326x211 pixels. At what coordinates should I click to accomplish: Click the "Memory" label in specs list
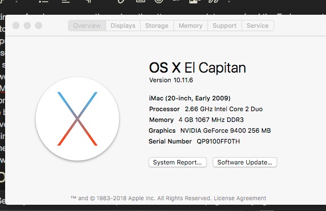coord(162,120)
